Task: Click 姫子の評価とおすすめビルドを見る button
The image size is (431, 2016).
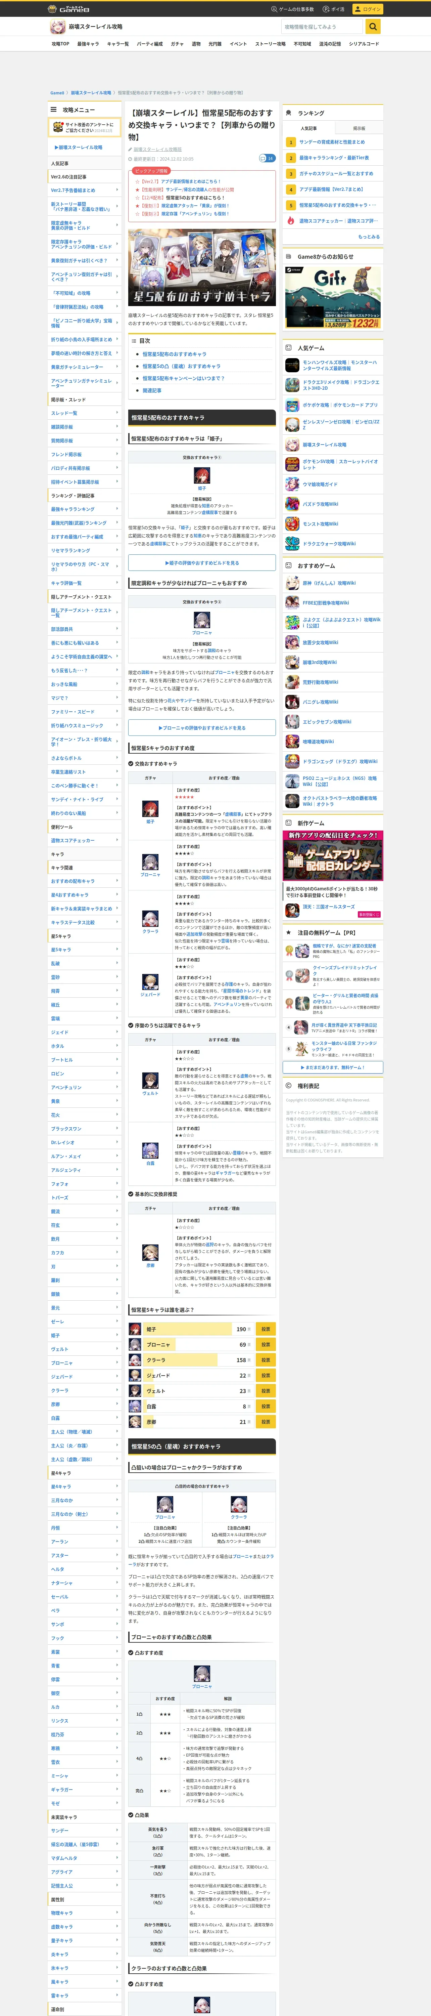Action: point(202,563)
